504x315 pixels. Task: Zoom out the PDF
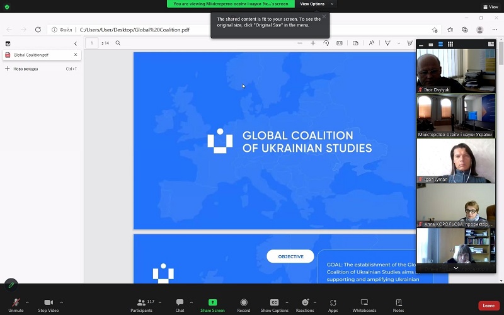click(x=300, y=43)
